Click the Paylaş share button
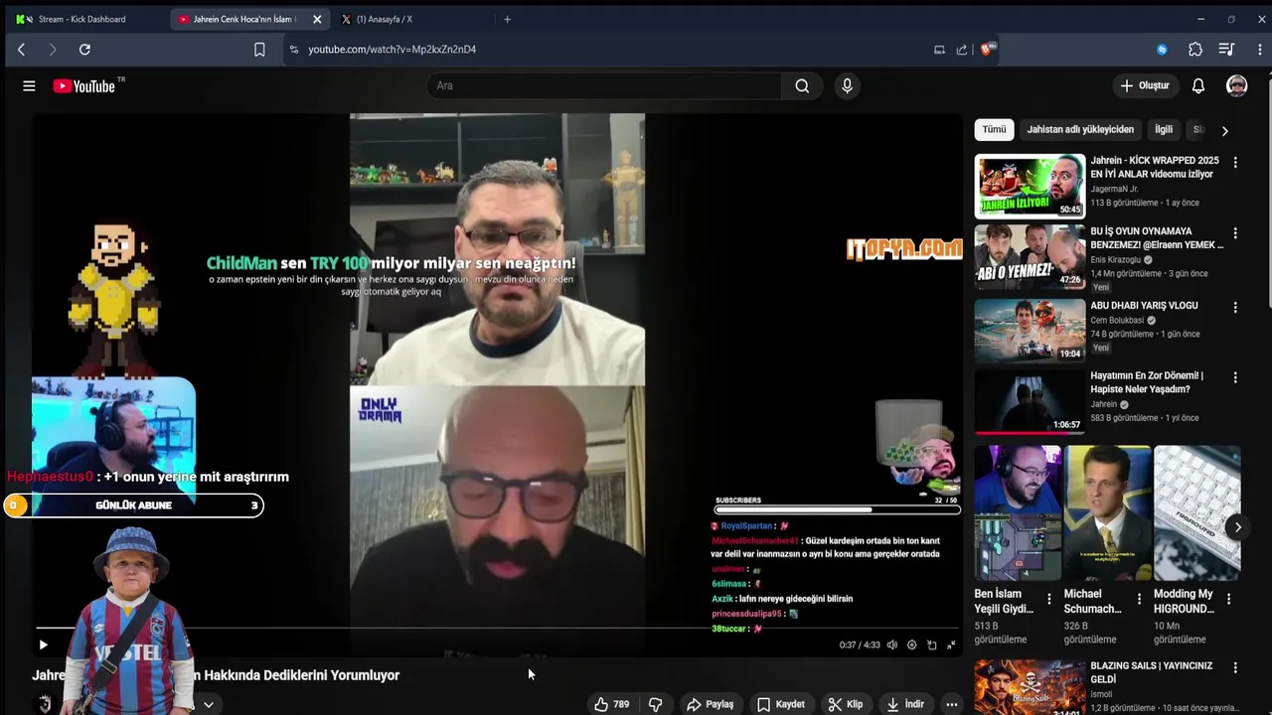 coord(711,704)
